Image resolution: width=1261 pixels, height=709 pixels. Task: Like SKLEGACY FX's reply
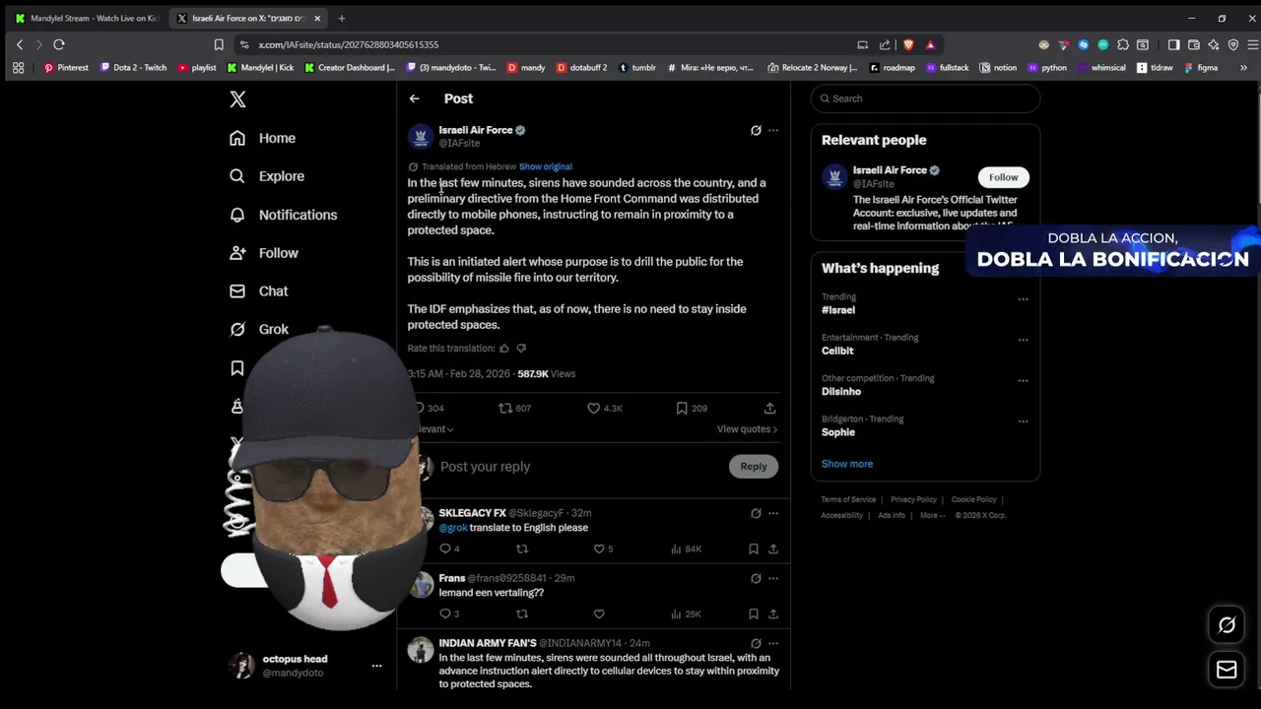[x=603, y=548]
